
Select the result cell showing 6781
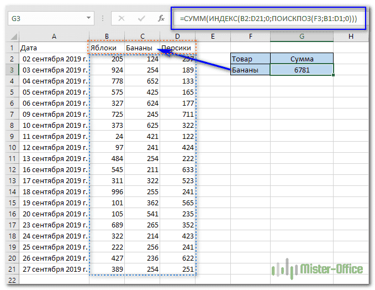pyautogui.click(x=302, y=70)
